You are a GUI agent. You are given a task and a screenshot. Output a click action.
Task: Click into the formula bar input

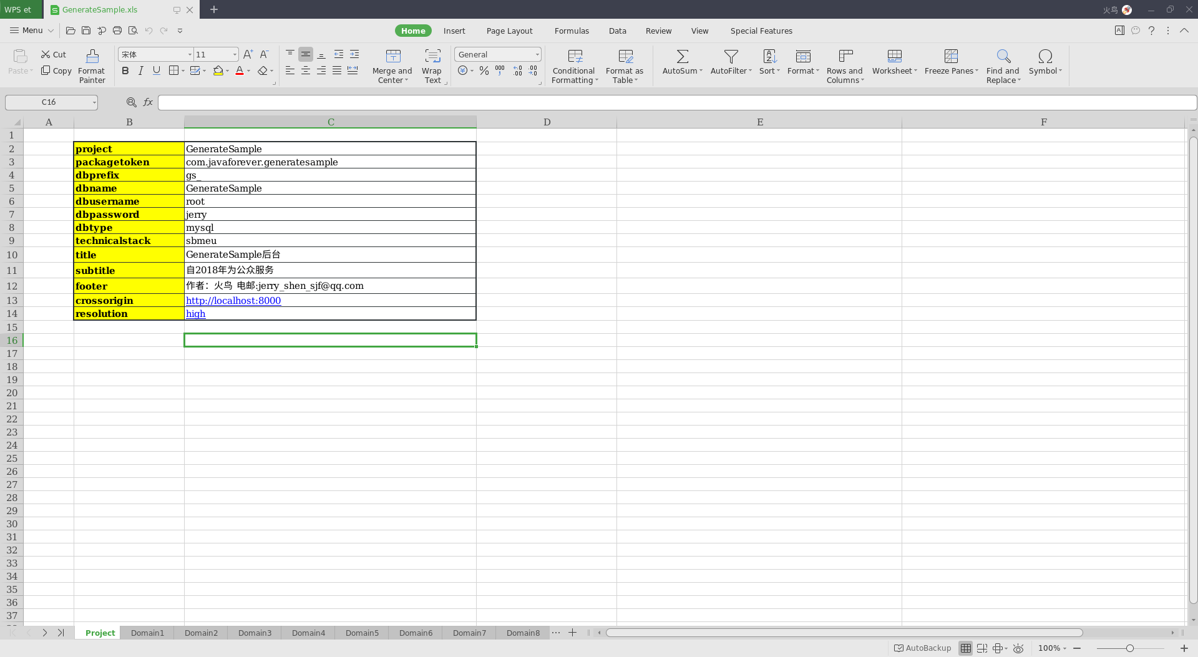(x=677, y=102)
